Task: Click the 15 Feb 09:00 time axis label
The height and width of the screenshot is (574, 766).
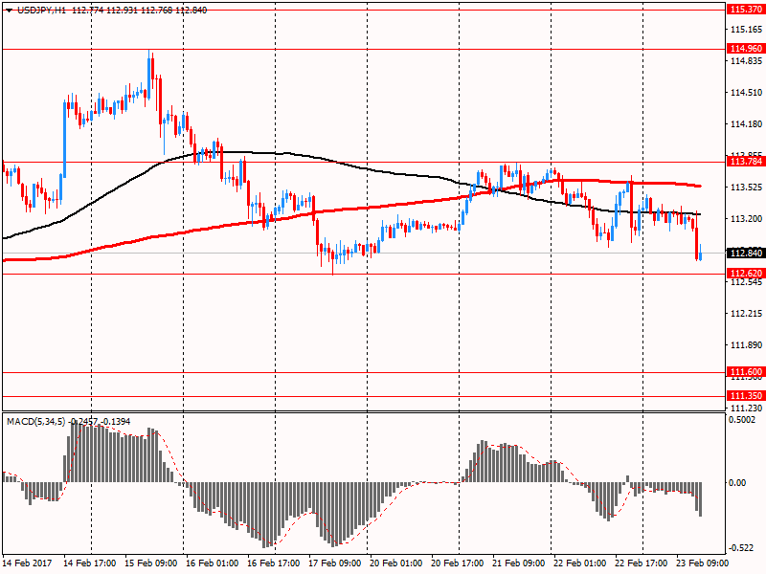Action: pos(149,564)
